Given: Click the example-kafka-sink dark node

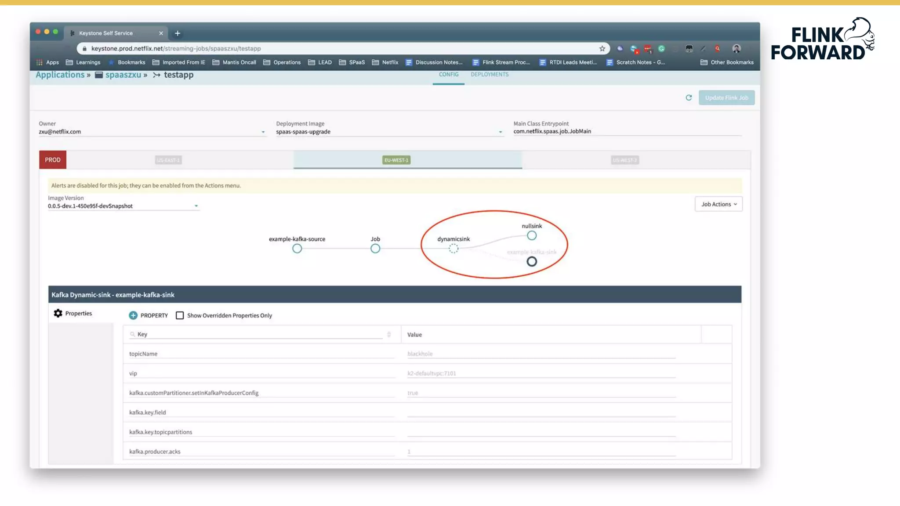Looking at the screenshot, I should coord(532,262).
